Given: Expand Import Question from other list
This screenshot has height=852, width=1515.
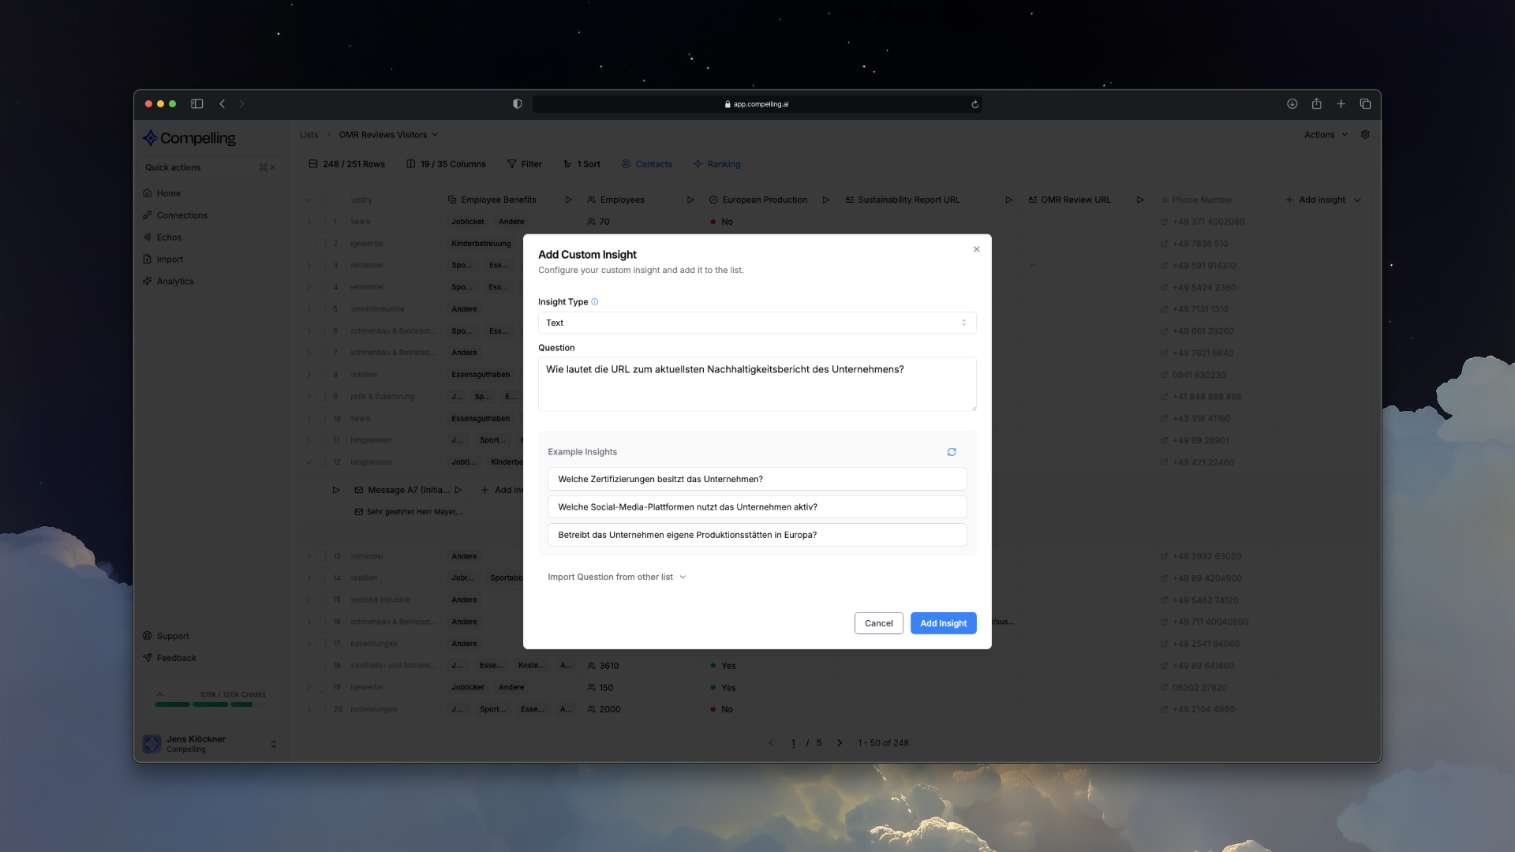Looking at the screenshot, I should click(616, 577).
